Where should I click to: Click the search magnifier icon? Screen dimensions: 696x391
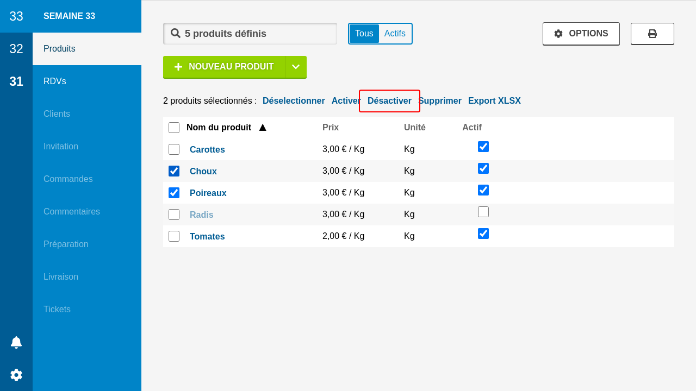tap(176, 33)
